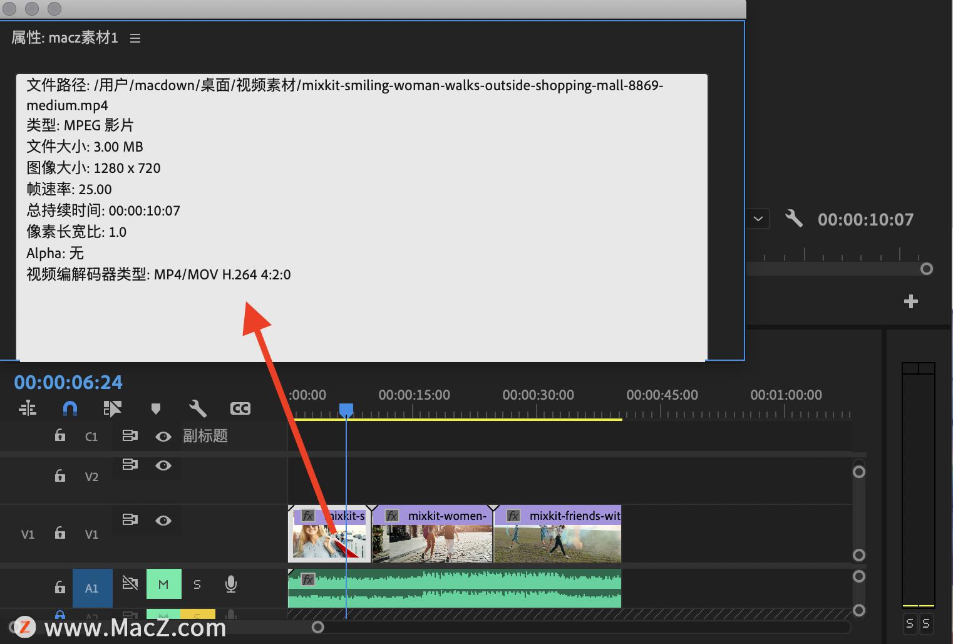Toggle the lock on the V1 track
The width and height of the screenshot is (953, 644).
coord(60,533)
